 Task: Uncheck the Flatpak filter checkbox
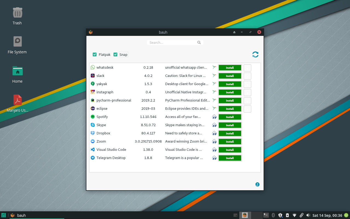pos(95,54)
